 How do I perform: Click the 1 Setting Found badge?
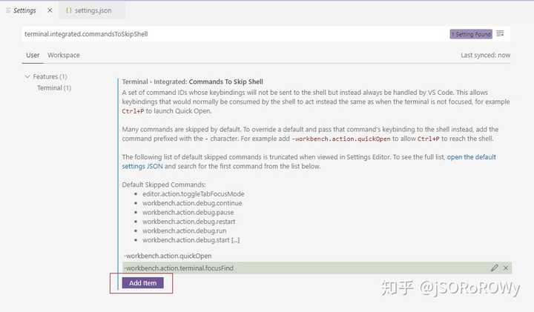471,34
